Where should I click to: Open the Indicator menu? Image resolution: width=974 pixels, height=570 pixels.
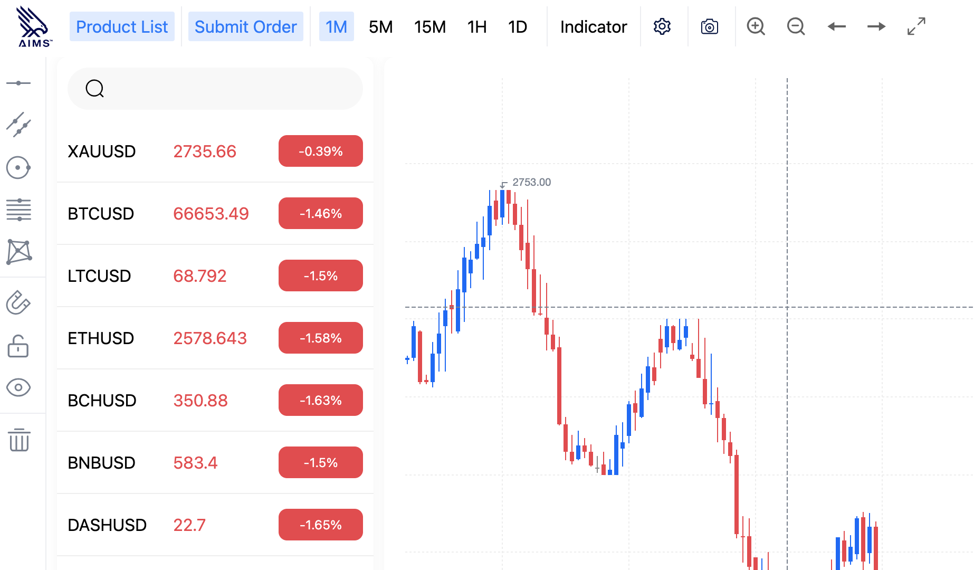point(594,26)
